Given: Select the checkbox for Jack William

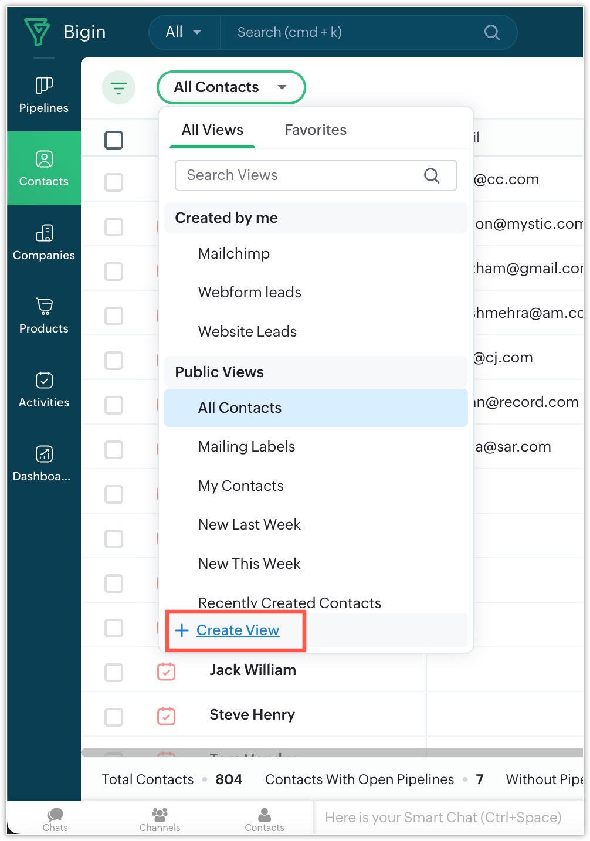Looking at the screenshot, I should (x=114, y=673).
